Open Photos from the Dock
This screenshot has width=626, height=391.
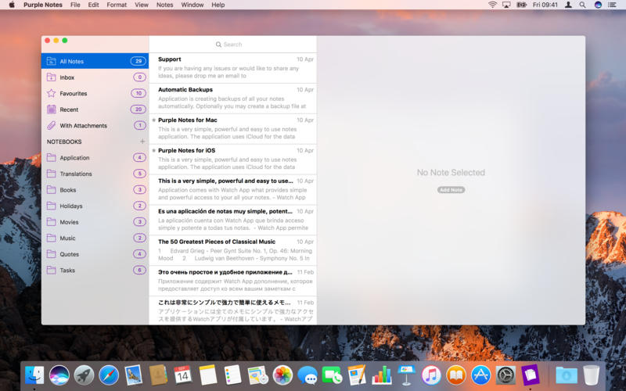(x=282, y=375)
